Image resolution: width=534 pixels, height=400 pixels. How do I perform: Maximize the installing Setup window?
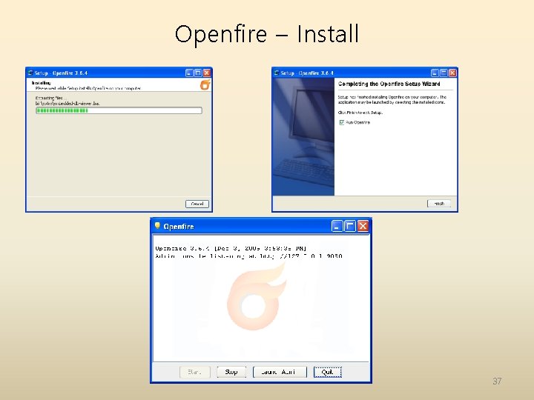[x=198, y=73]
